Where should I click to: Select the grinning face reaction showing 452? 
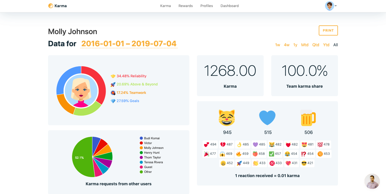227,163
